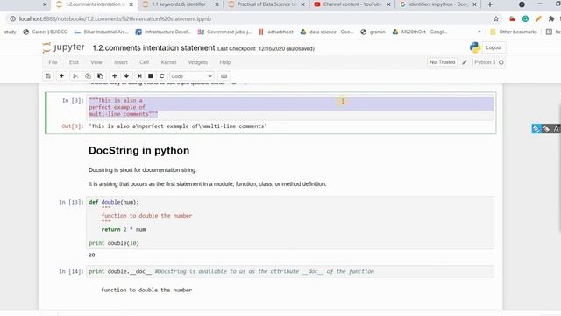
Task: Open Other bookmarks folder
Action: pos(514,32)
